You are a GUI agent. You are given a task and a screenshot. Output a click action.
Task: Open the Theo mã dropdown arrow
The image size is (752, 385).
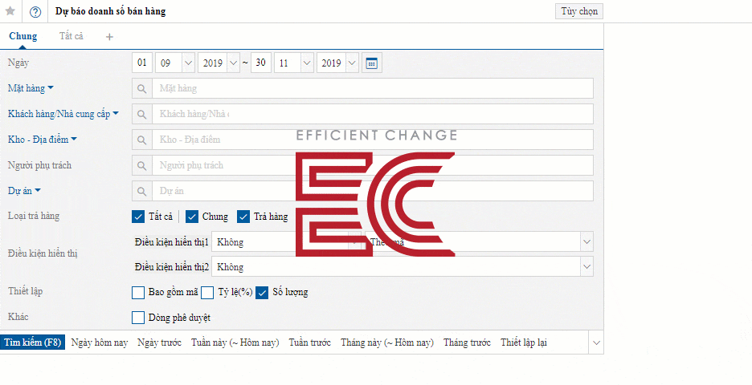point(586,241)
